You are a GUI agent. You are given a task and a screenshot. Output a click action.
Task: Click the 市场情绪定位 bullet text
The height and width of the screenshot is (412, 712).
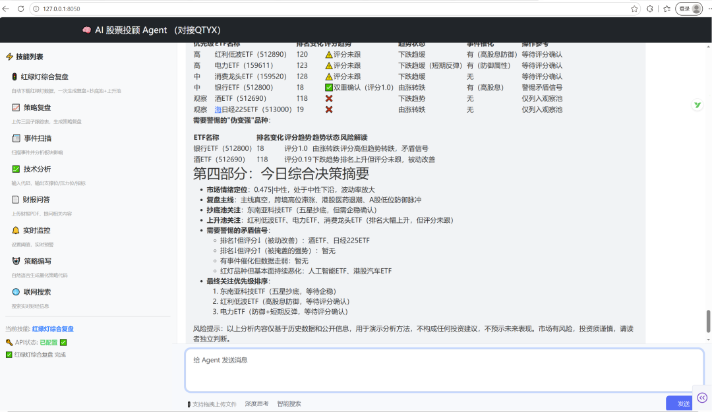(x=291, y=190)
